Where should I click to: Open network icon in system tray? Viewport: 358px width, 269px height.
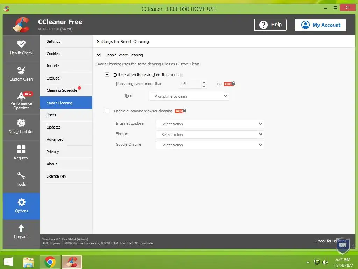[317, 262]
